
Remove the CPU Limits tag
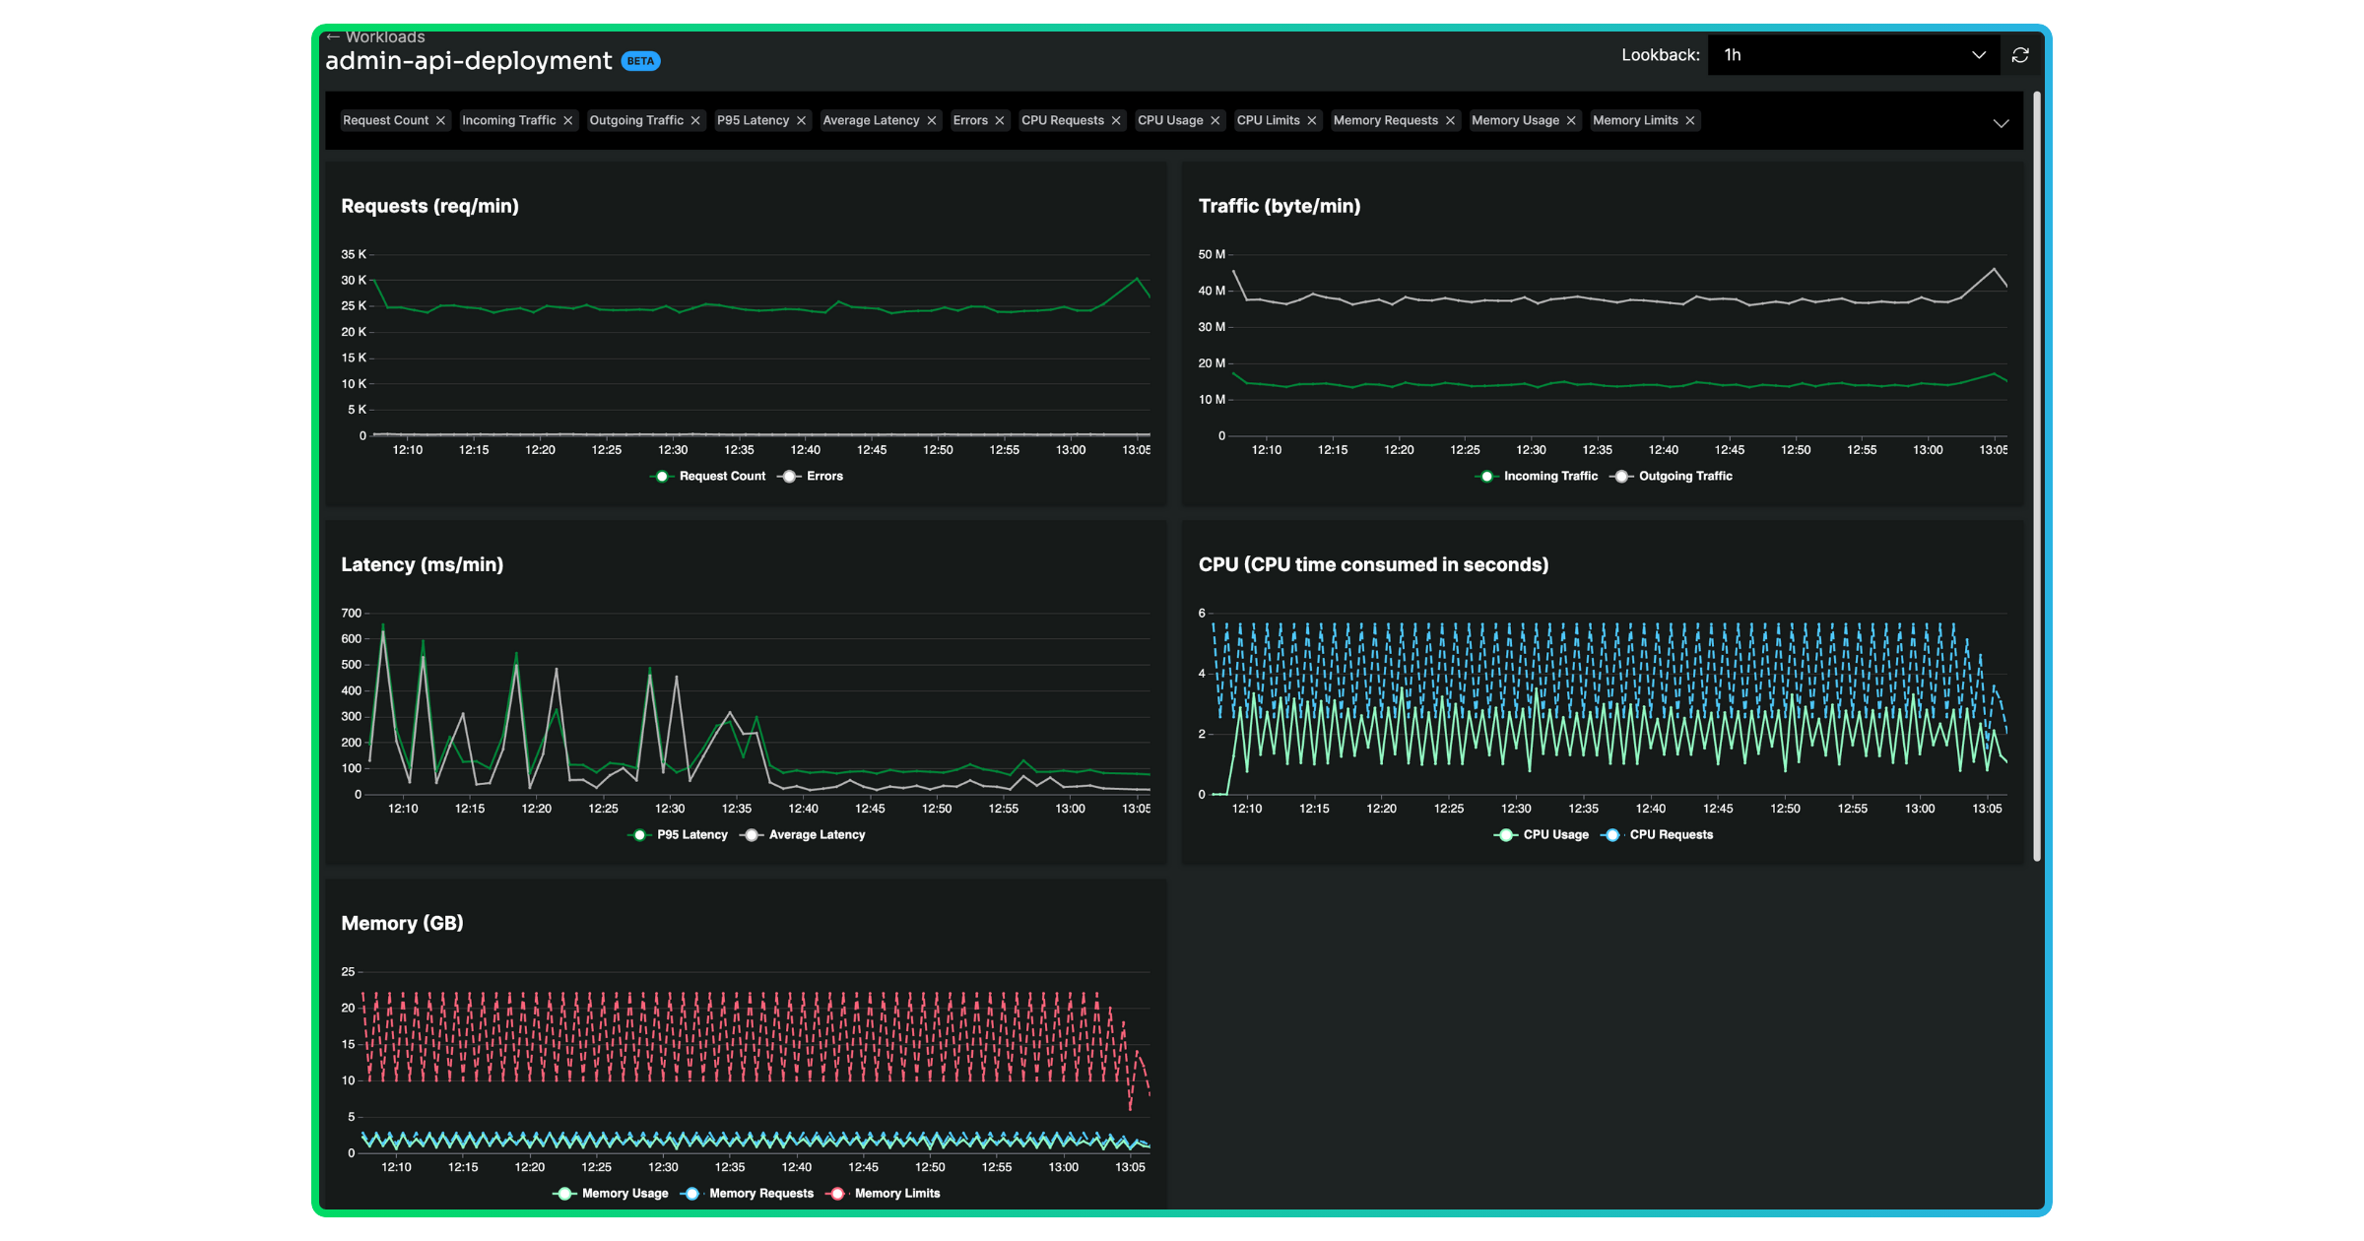pos(1312,120)
